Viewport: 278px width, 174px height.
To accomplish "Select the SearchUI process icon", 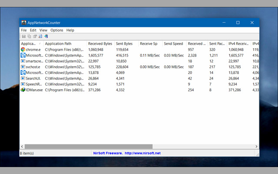I will 23,78.
